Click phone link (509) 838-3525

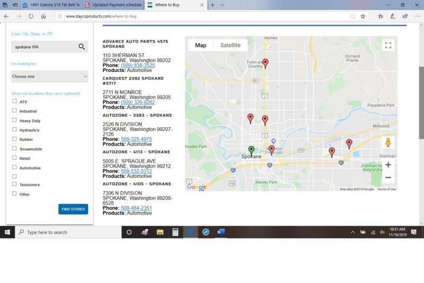click(138, 65)
